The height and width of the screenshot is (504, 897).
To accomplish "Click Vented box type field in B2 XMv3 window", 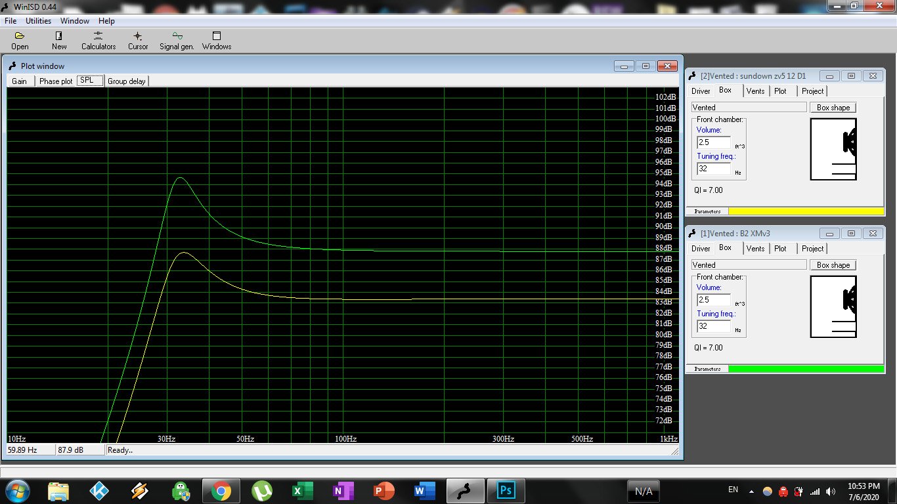I will (x=749, y=265).
